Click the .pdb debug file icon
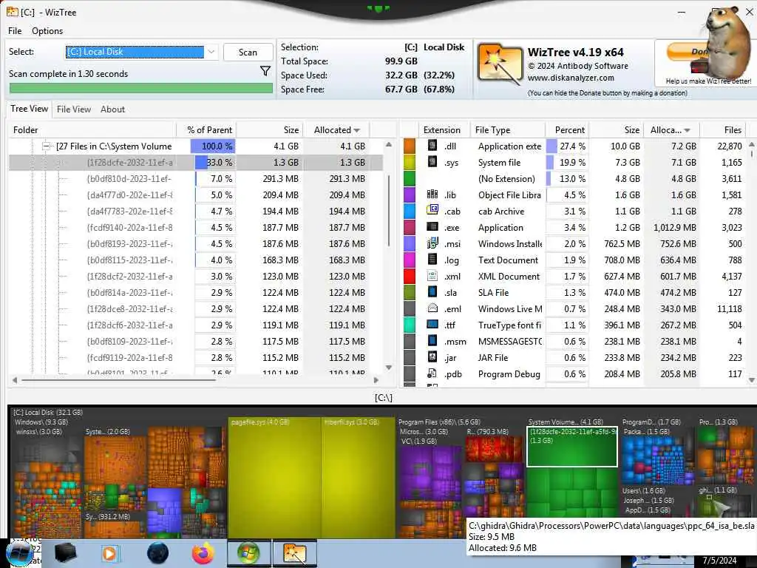The image size is (757, 568). click(x=432, y=373)
